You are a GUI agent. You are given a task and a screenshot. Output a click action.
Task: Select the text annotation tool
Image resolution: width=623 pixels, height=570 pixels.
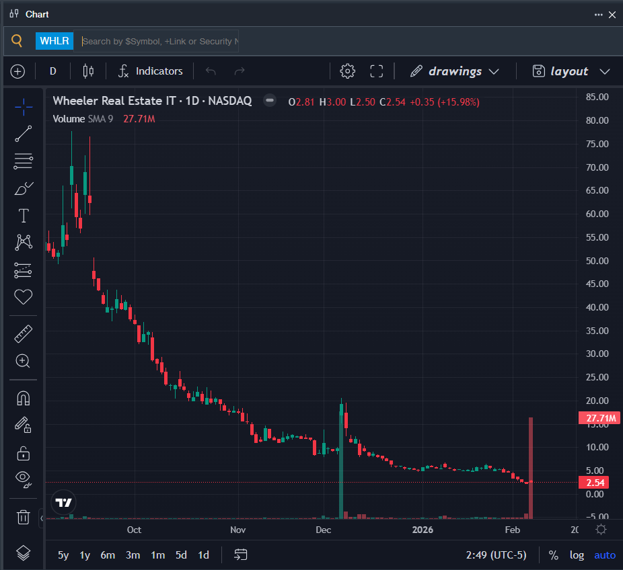click(23, 216)
